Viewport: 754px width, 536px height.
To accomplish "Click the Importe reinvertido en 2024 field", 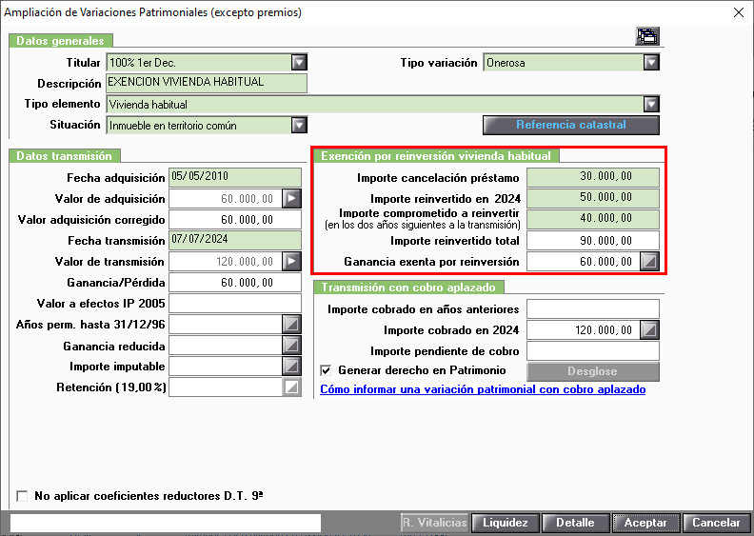I will point(593,199).
